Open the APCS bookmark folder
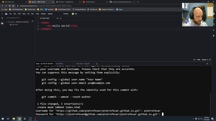 [x=40, y=9]
